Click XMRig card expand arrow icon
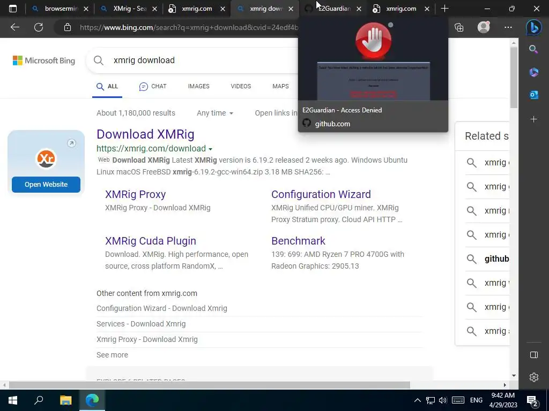549x411 pixels. [71, 143]
